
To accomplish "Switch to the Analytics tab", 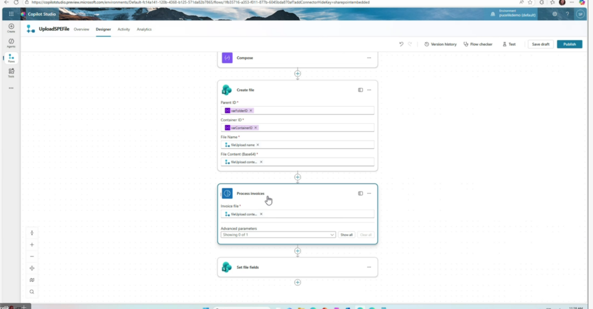I will [144, 29].
